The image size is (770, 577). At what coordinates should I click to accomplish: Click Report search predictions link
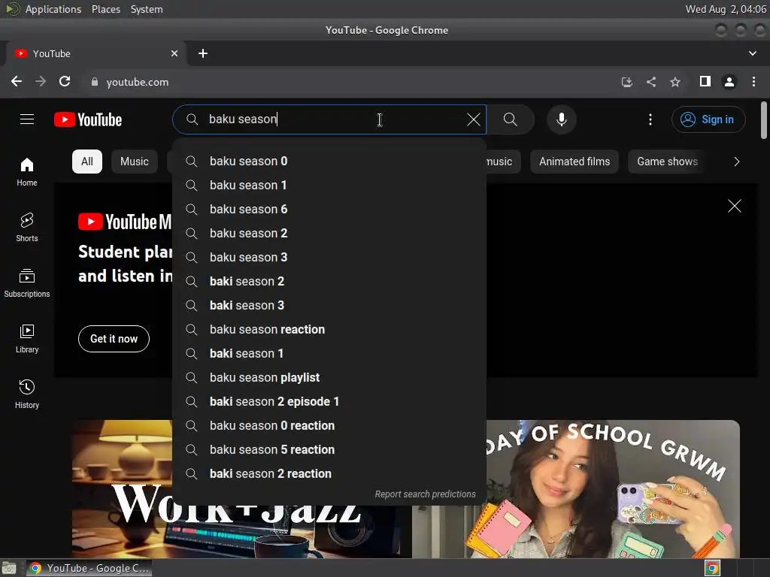coord(426,494)
